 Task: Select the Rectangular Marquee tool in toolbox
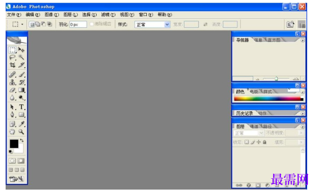point(12,50)
